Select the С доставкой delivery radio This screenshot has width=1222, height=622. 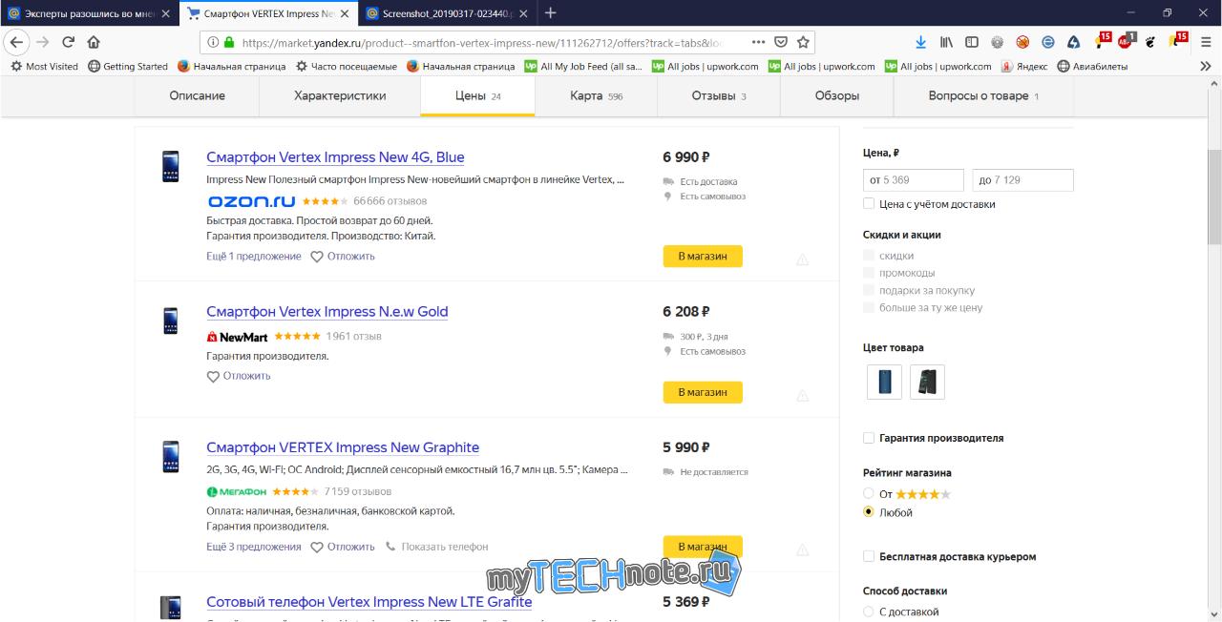(869, 612)
